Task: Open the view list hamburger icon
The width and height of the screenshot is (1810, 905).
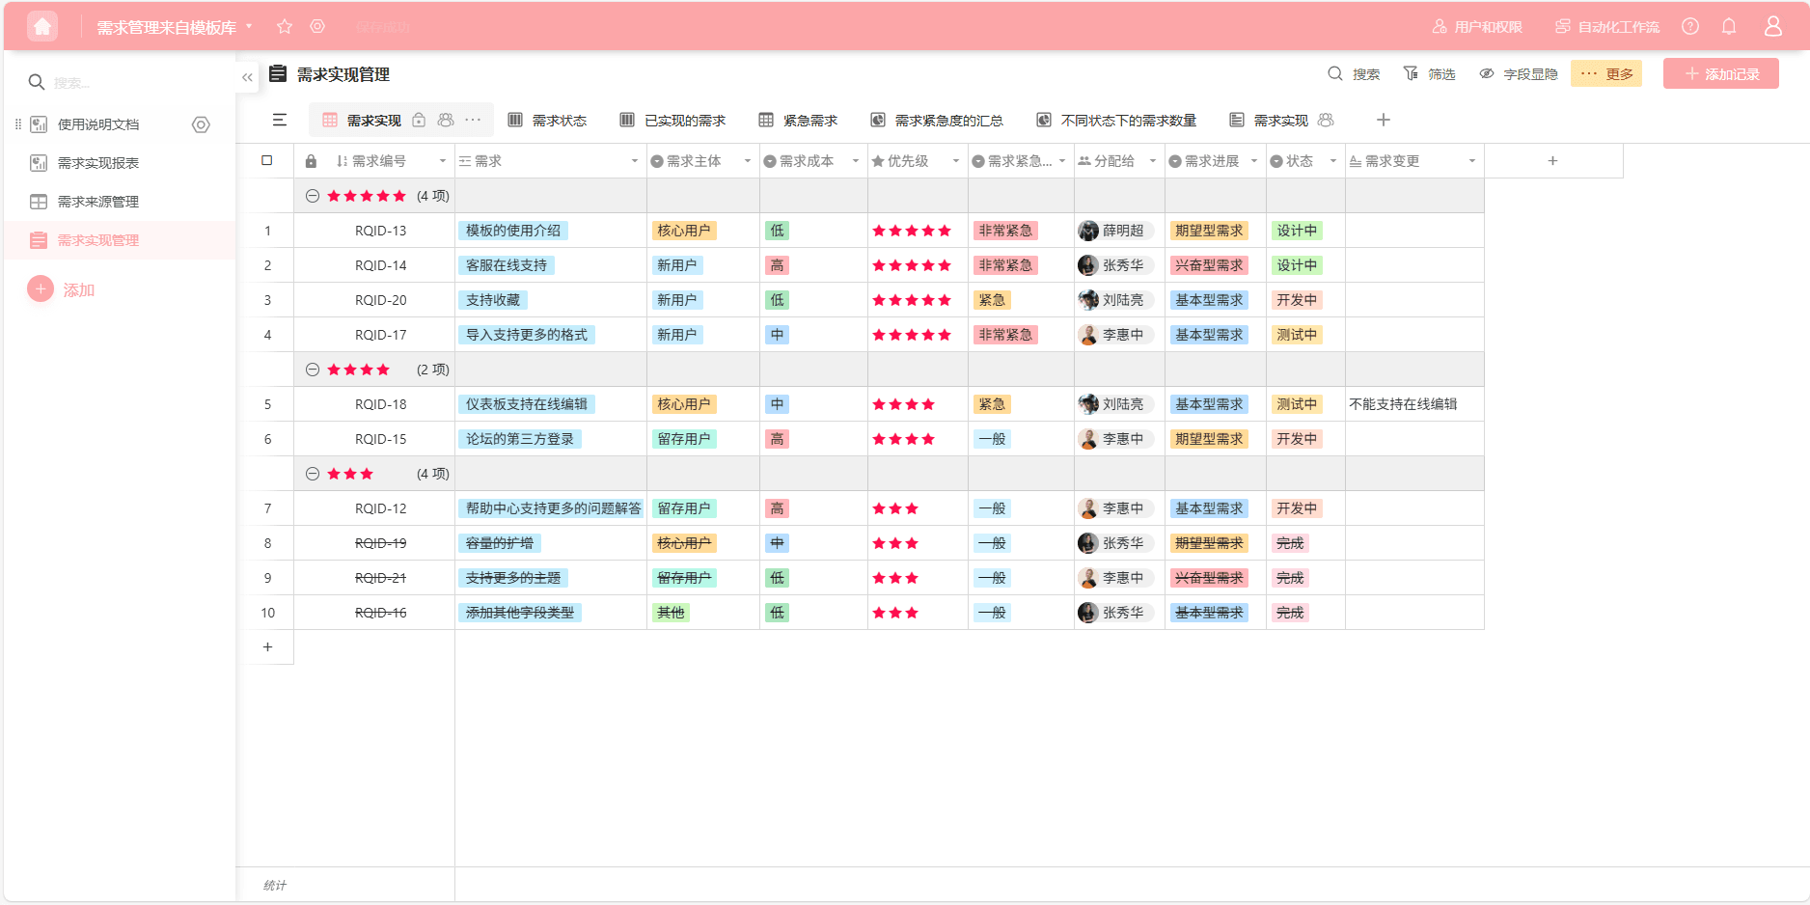Action: tap(280, 120)
